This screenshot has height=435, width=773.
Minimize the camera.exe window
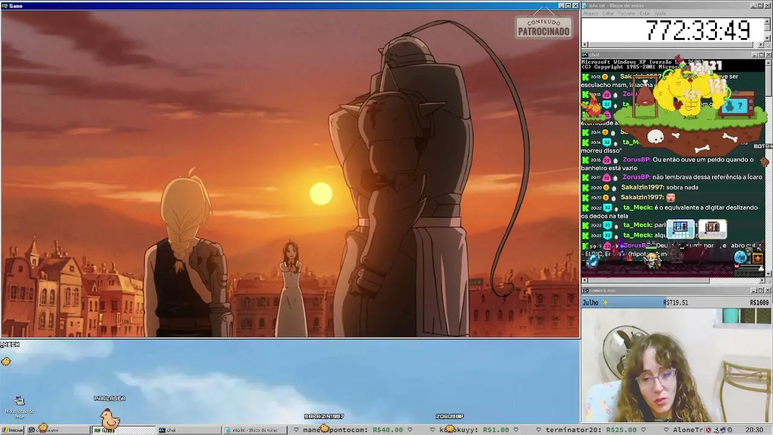(x=754, y=291)
